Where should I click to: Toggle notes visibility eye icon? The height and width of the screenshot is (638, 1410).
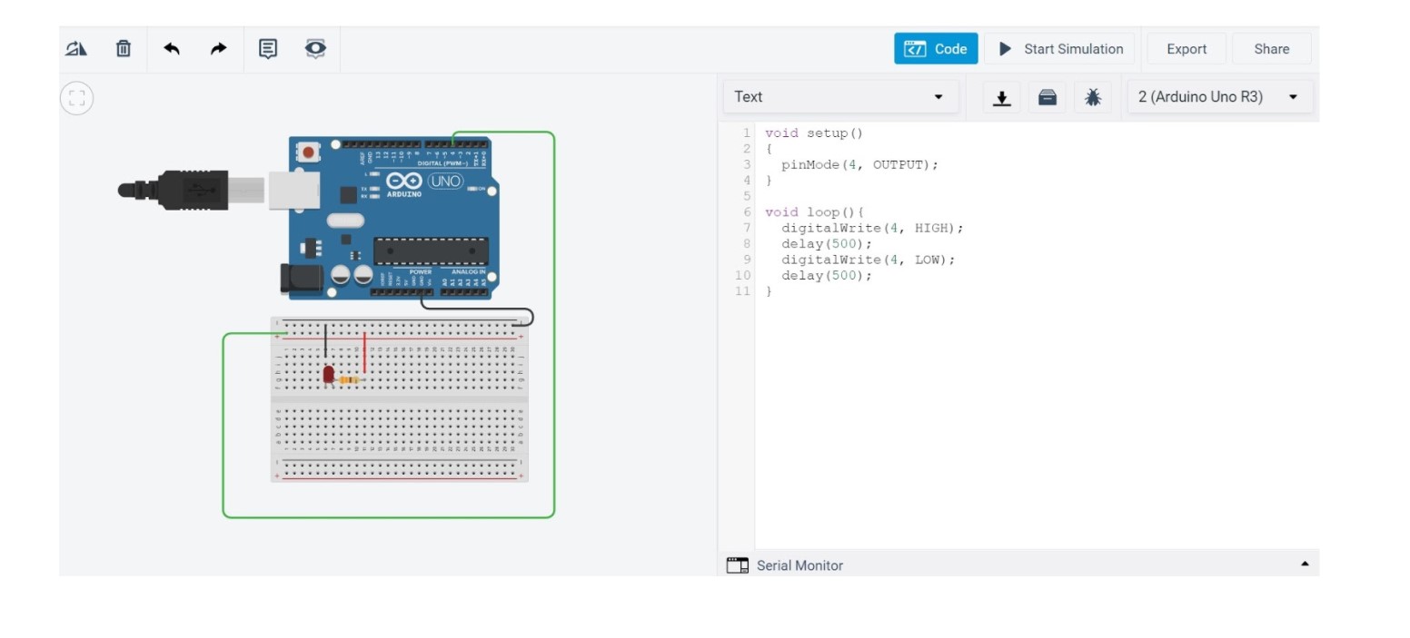315,49
